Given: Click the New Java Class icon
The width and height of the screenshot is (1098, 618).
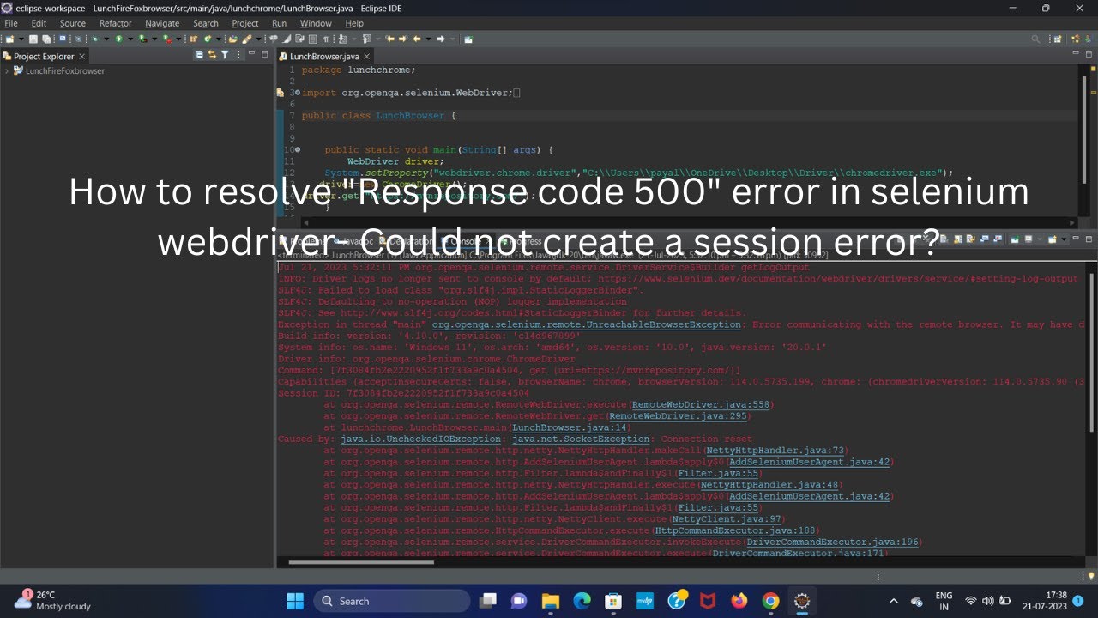Looking at the screenshot, I should tap(207, 39).
